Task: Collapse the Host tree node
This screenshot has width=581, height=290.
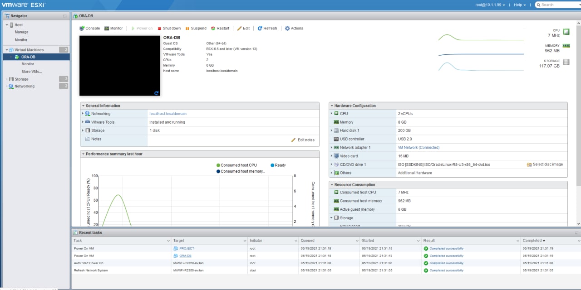Action: point(7,25)
